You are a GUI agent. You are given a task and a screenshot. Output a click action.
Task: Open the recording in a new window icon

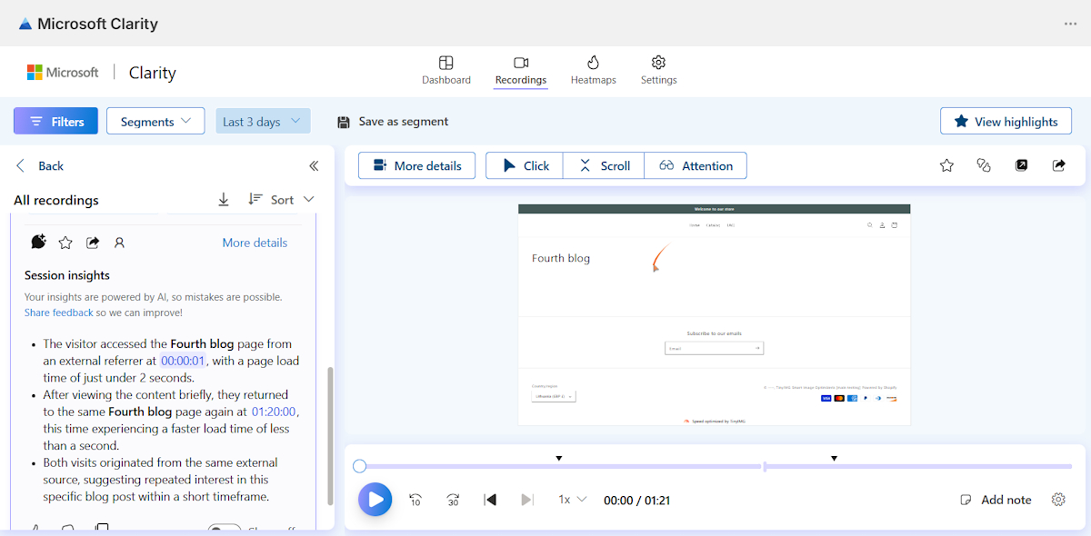[x=1022, y=165]
